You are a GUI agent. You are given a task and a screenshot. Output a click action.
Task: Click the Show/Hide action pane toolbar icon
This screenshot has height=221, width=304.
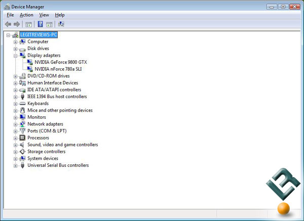(49, 24)
